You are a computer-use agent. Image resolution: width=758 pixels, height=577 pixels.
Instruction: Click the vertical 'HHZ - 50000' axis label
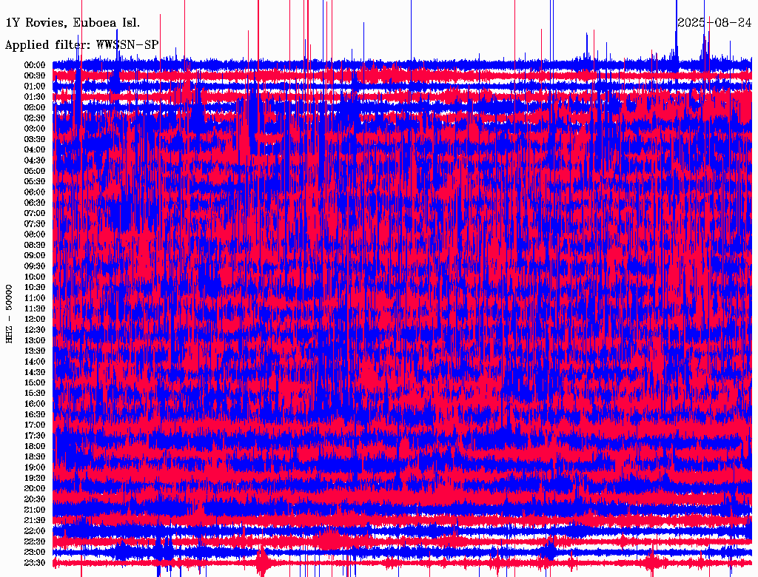pyautogui.click(x=10, y=314)
